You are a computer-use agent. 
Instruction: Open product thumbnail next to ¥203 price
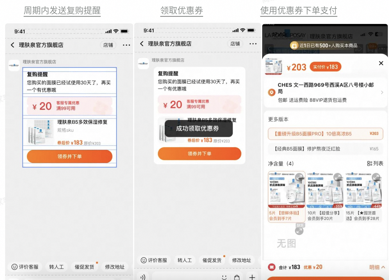(x=273, y=66)
